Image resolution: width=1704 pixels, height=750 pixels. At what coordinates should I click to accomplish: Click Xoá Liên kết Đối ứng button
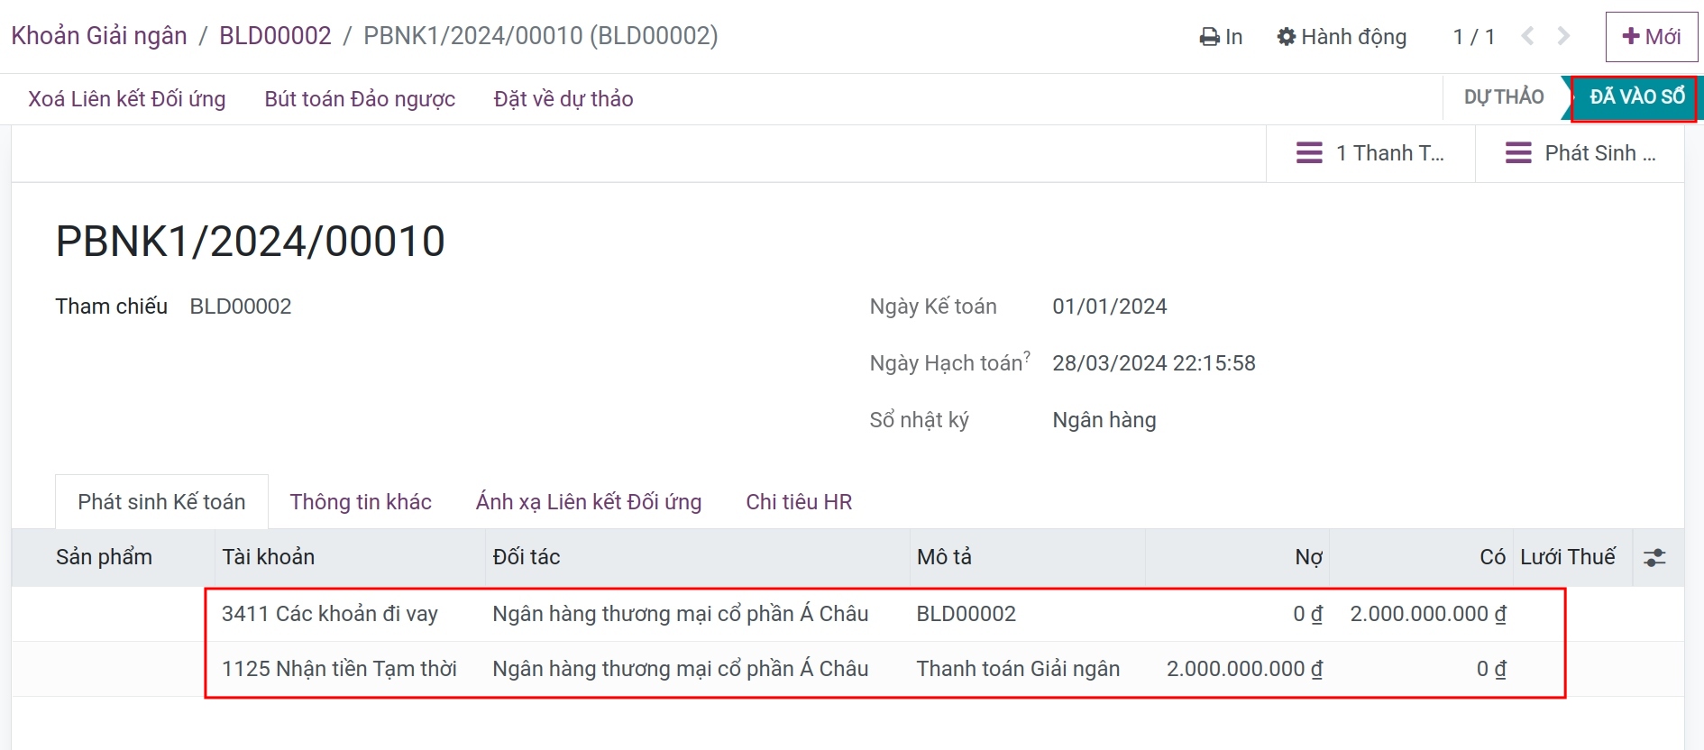coord(127,99)
